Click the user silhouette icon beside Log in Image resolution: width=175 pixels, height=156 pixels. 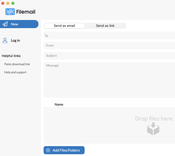[x=5, y=41]
